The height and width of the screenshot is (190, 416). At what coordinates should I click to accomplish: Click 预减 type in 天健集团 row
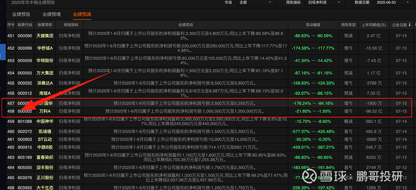[x=348, y=36]
